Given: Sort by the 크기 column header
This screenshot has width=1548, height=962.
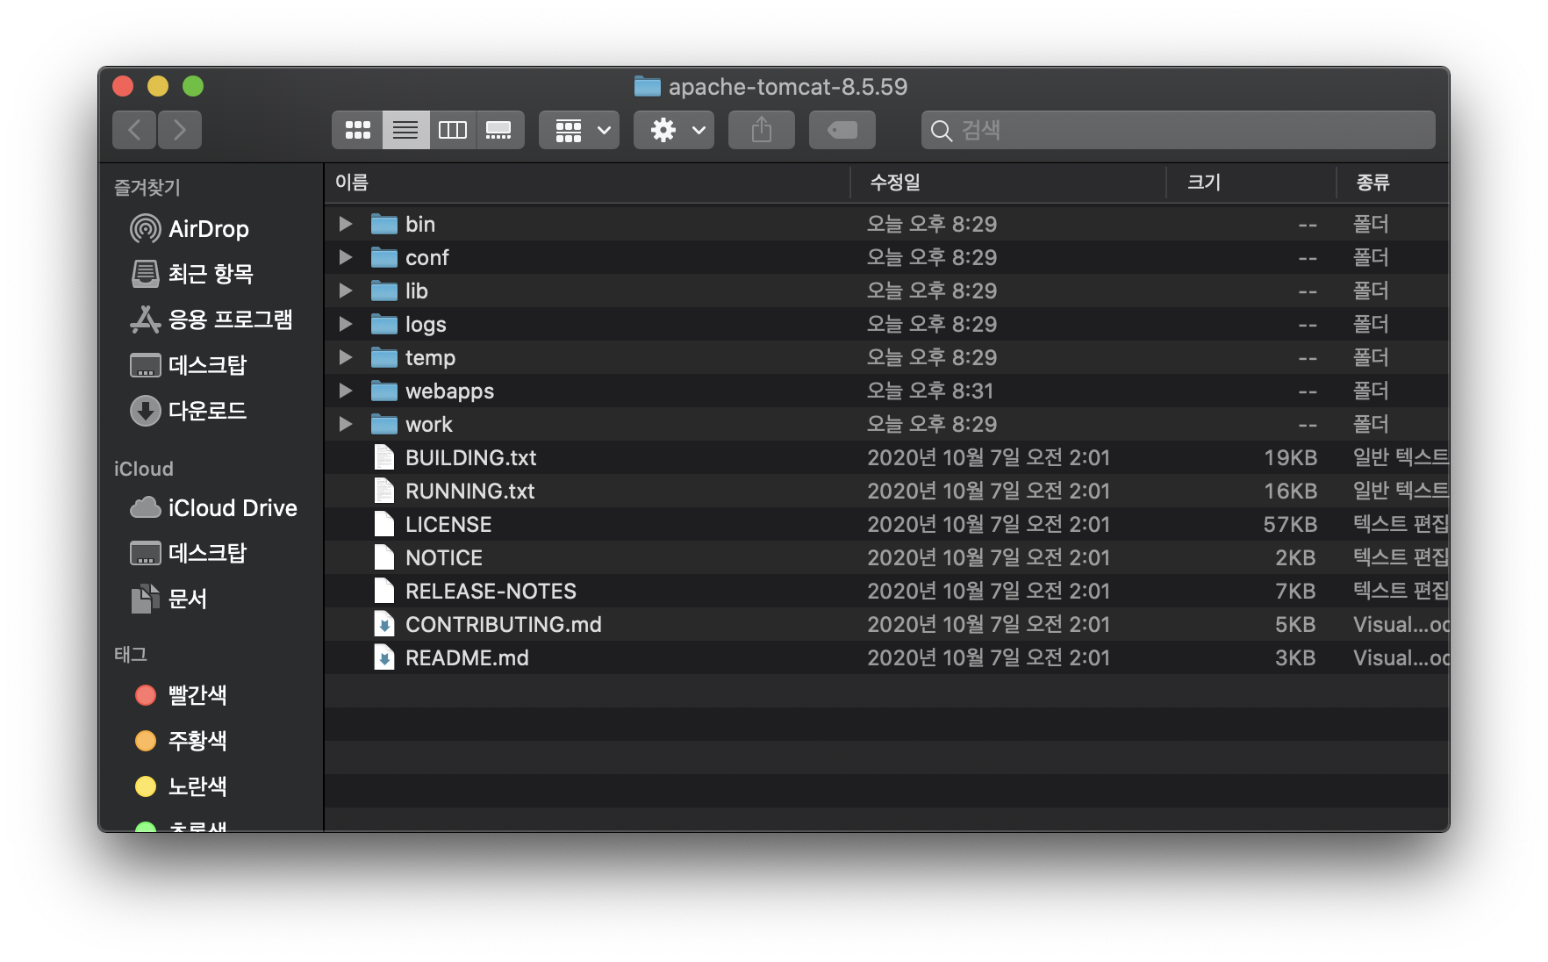Looking at the screenshot, I should tap(1251, 183).
